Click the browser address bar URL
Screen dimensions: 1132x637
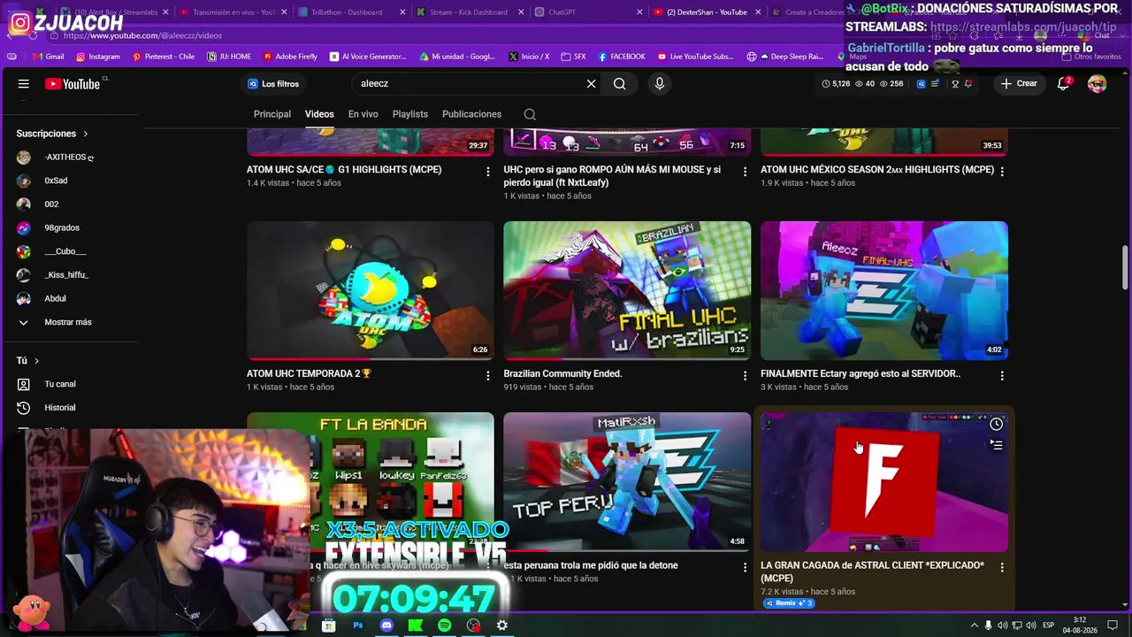(143, 35)
